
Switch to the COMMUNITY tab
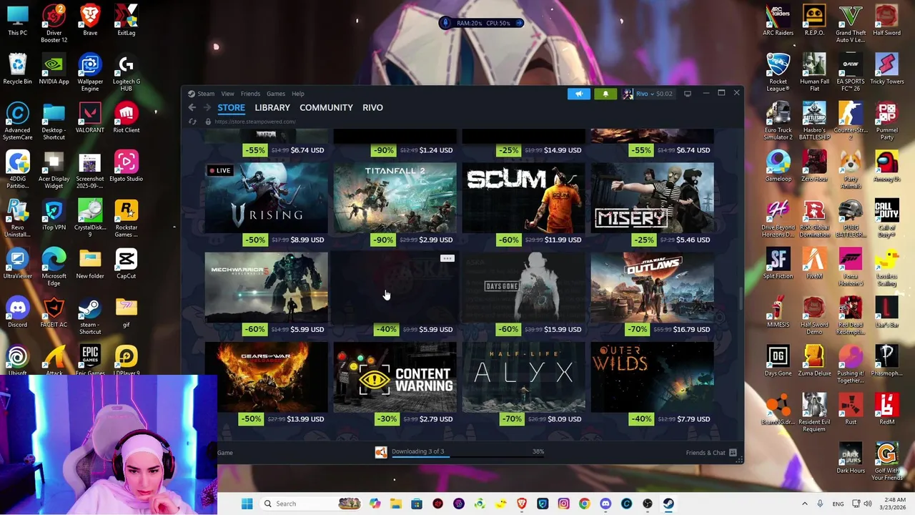pyautogui.click(x=326, y=107)
